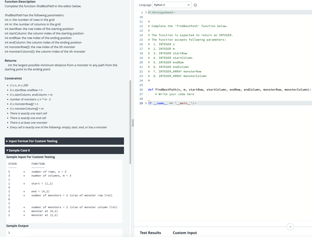Click line number 26 in the gutter
Image resolution: width=312 pixels, height=237 pixels.
(x=141, y=90)
